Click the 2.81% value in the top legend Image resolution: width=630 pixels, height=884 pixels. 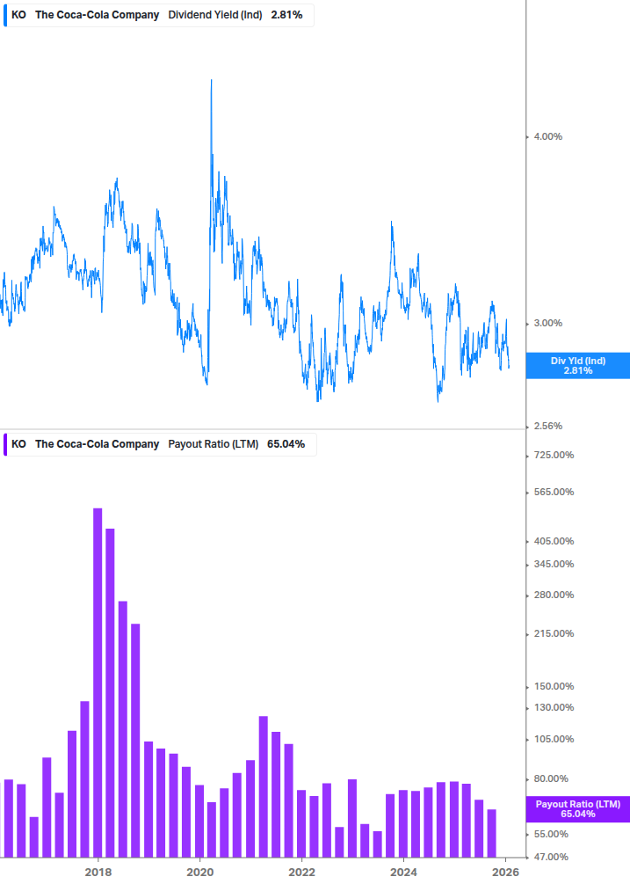(x=286, y=15)
